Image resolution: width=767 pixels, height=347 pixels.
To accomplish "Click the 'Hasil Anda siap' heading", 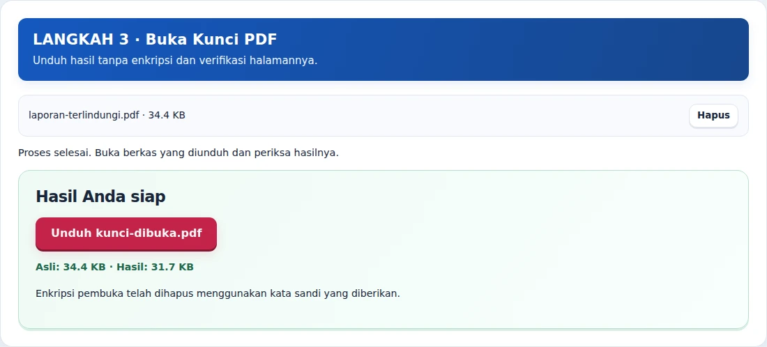I will pos(101,196).
